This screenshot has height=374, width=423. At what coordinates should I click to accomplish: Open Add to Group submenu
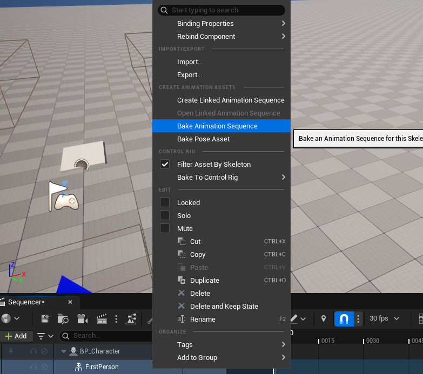[221, 358]
